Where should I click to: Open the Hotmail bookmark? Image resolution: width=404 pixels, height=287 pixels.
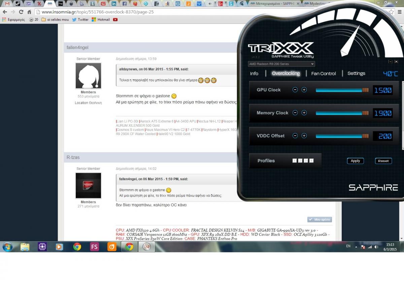pyautogui.click(x=101, y=19)
